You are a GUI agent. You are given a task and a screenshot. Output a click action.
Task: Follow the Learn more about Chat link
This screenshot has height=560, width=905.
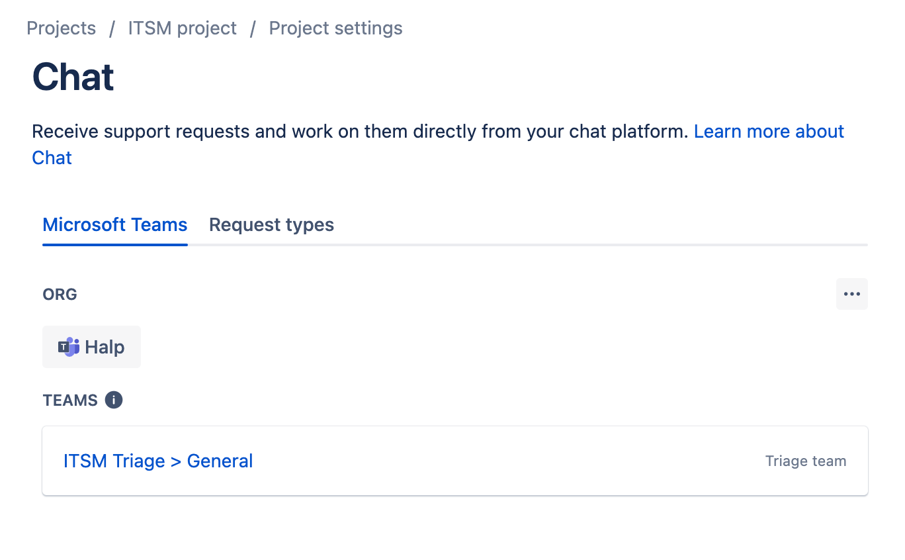(768, 131)
